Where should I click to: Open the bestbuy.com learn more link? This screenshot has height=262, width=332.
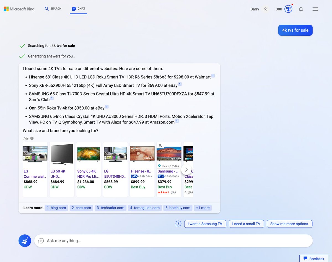pyautogui.click(x=178, y=207)
